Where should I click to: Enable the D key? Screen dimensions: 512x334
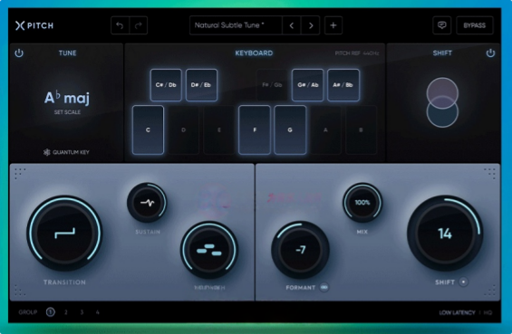(183, 129)
